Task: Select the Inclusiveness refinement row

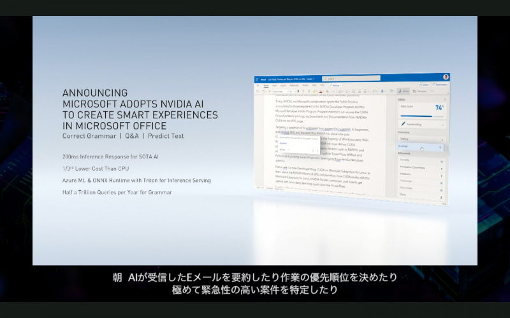Action: tap(421, 188)
